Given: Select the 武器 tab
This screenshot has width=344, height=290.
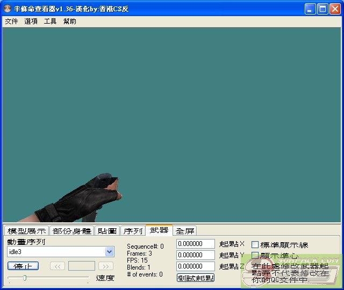Looking at the screenshot, I should [x=159, y=230].
